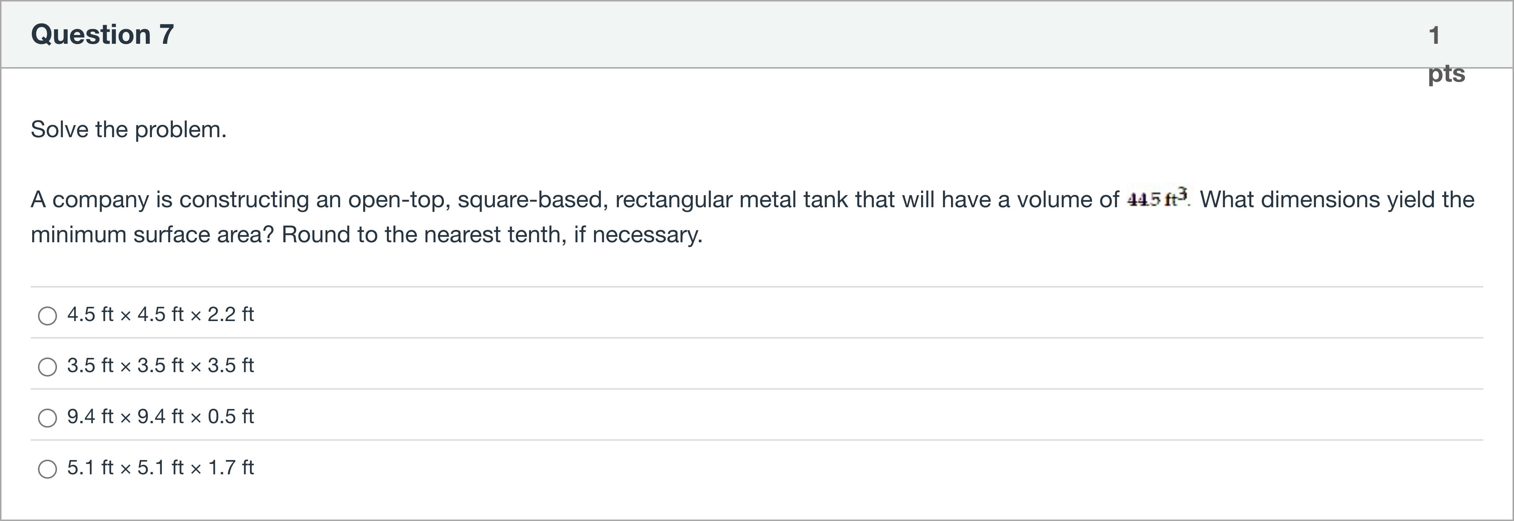The width and height of the screenshot is (1514, 521).
Task: Click the "Solve the problem." instruction text
Action: click(128, 129)
